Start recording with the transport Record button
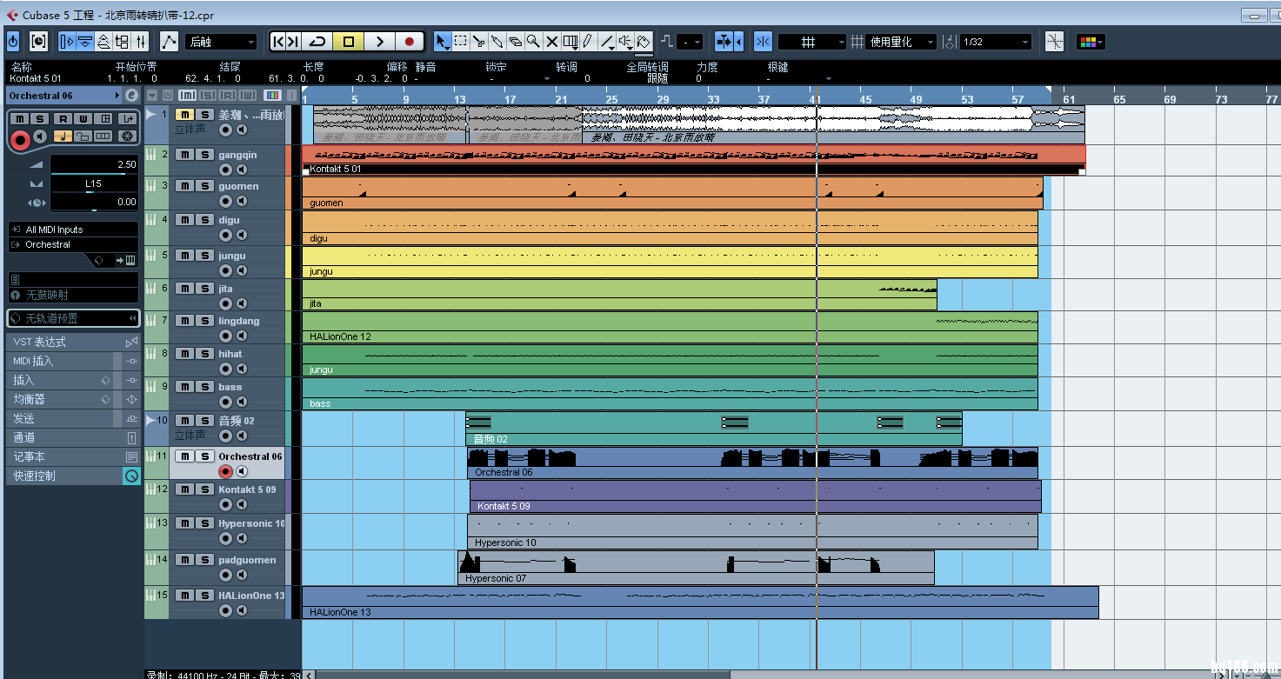Image resolution: width=1281 pixels, height=679 pixels. coord(409,41)
